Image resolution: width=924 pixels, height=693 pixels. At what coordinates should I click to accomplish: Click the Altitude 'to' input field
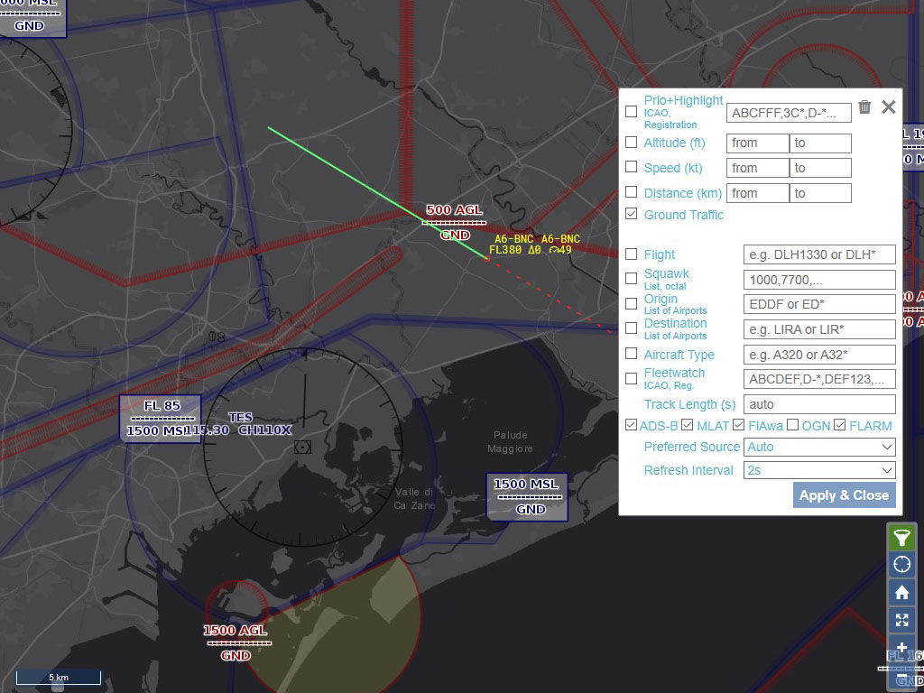point(820,143)
